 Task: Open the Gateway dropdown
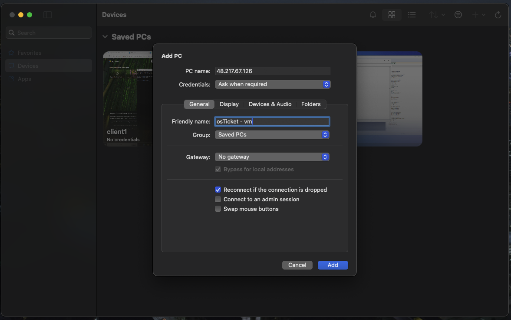click(x=272, y=157)
